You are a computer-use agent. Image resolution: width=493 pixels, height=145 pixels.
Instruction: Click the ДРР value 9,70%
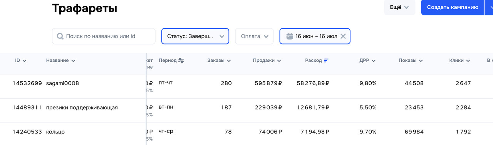[x=368, y=132]
